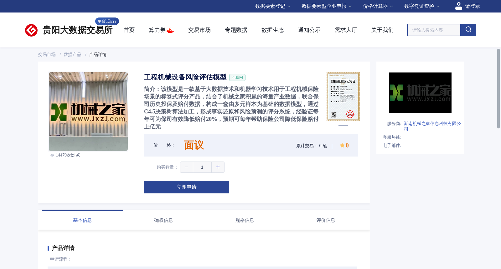Click the 贵阳大数据交易所 site title
This screenshot has height=269, width=501.
pyautogui.click(x=78, y=30)
